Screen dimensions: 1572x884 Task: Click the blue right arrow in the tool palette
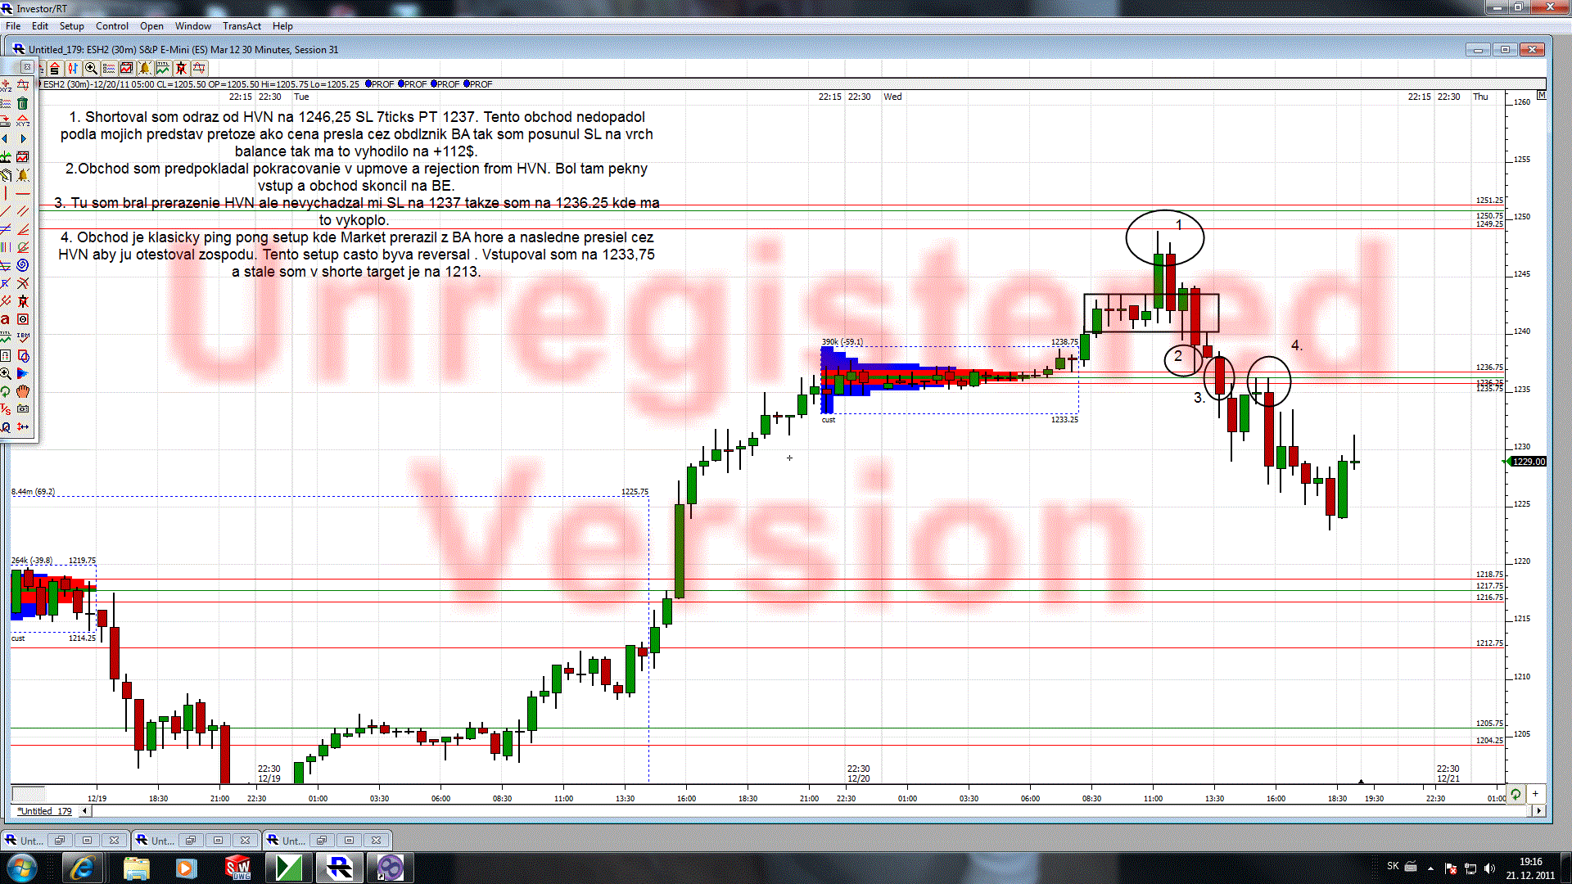[x=23, y=139]
